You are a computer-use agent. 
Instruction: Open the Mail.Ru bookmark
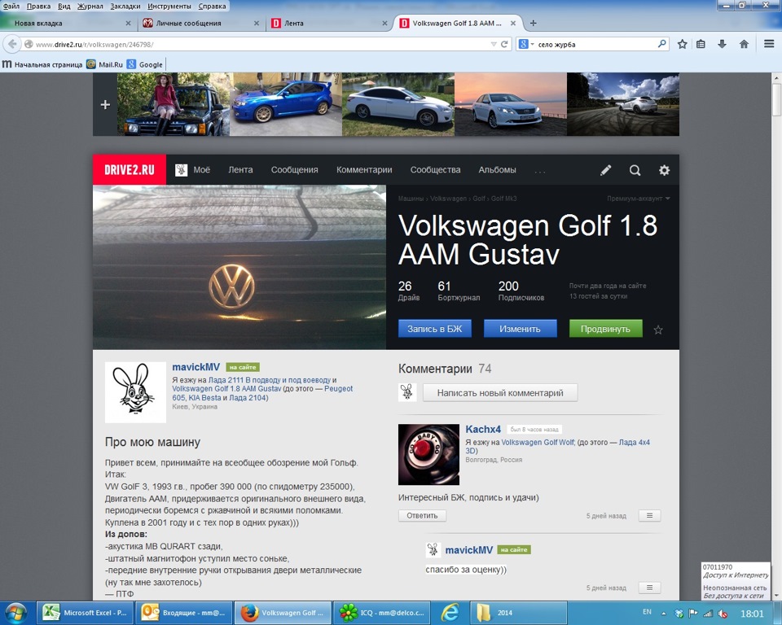click(x=105, y=64)
